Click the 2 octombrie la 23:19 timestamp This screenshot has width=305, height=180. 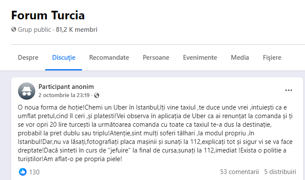pyautogui.click(x=64, y=95)
